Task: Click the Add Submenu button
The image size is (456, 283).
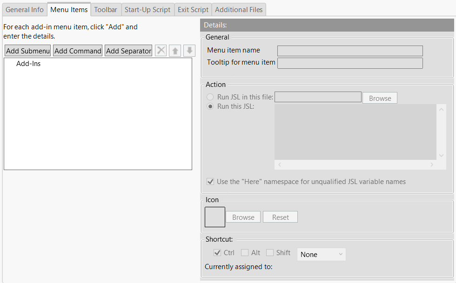Action: pos(27,50)
